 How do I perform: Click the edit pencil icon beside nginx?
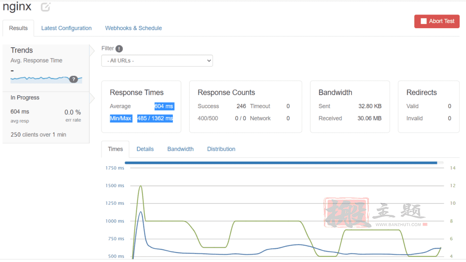pyautogui.click(x=46, y=7)
